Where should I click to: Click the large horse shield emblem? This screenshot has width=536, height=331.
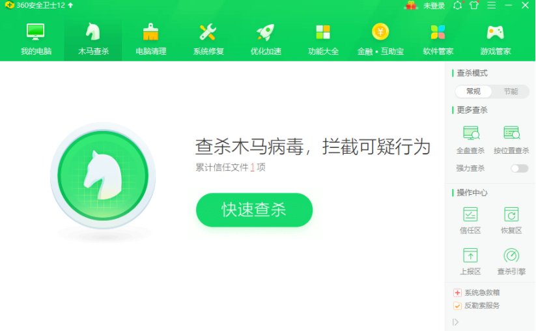[x=103, y=176]
